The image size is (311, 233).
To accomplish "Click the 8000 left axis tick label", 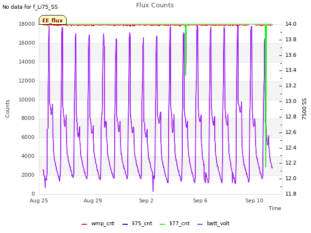I will [x=28, y=118].
